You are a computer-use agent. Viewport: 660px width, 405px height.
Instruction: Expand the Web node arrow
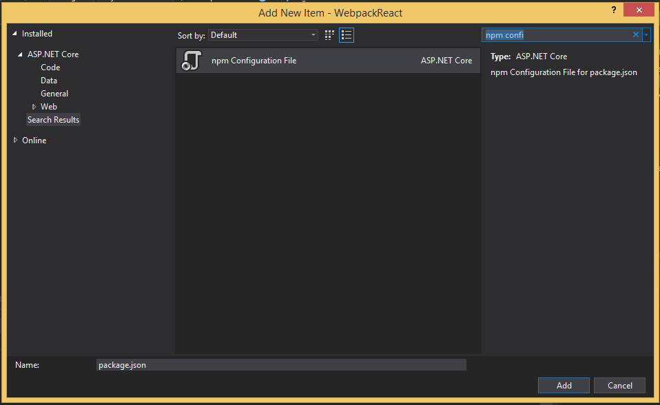[x=34, y=107]
